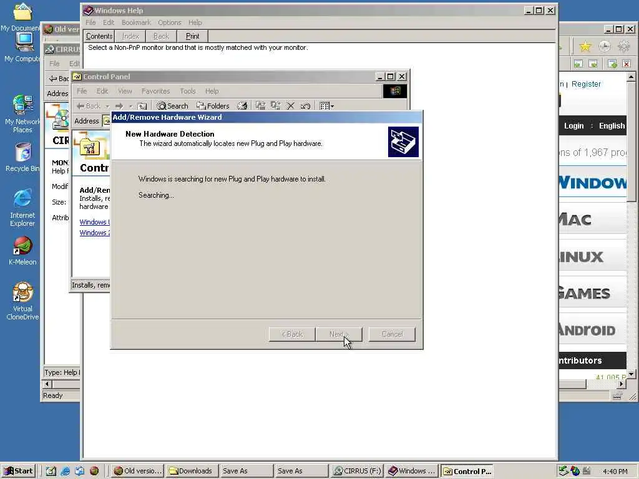Click Index button in Windows Help
Viewport: 639px width, 479px height.
[130, 36]
